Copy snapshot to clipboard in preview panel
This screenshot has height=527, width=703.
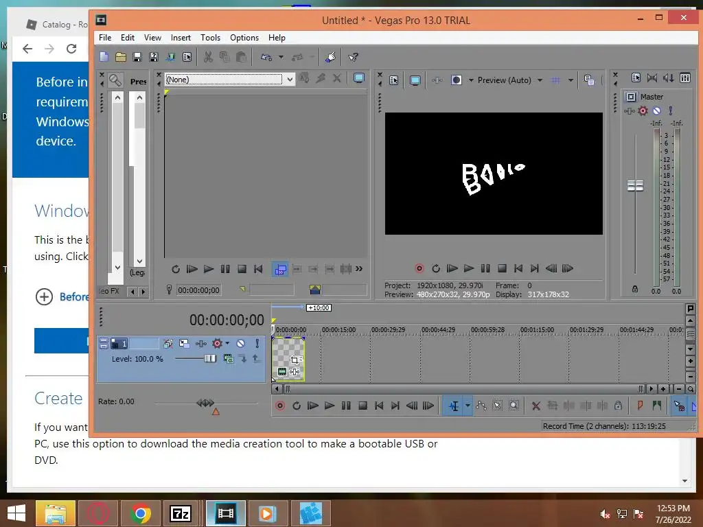coord(589,80)
